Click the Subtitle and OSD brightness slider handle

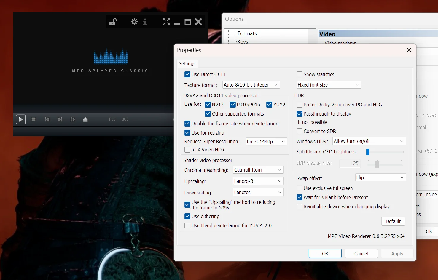(x=368, y=152)
